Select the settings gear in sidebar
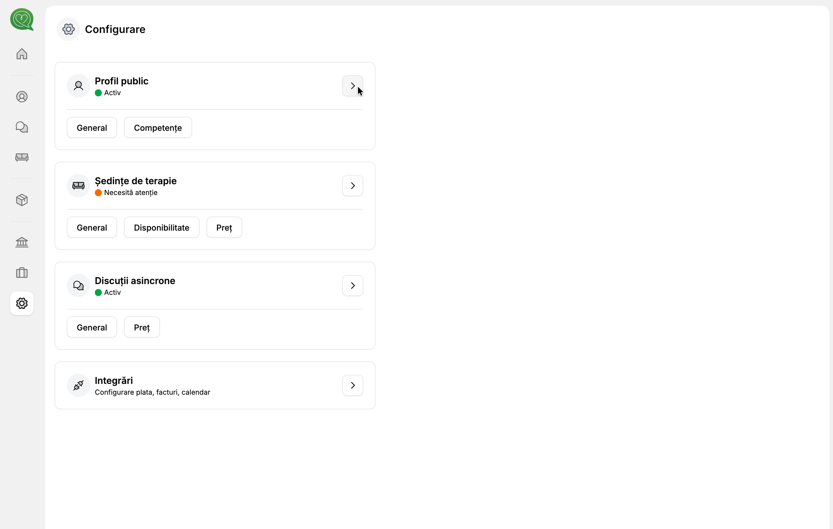The width and height of the screenshot is (833, 529). 22,304
